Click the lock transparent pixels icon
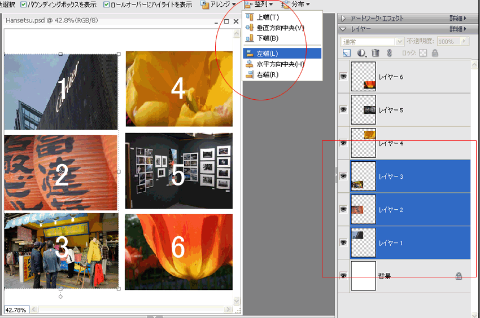The image size is (480, 318). click(422, 53)
